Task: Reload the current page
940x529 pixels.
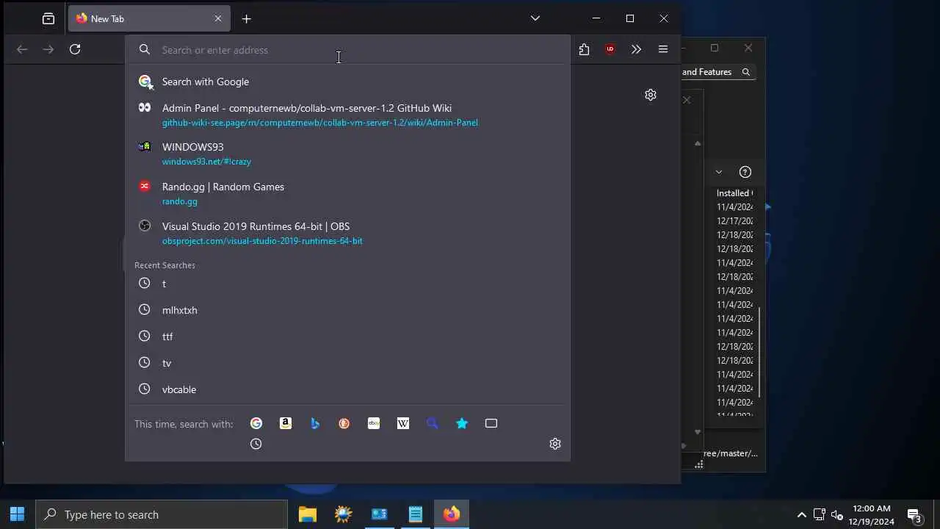Action: click(x=75, y=49)
